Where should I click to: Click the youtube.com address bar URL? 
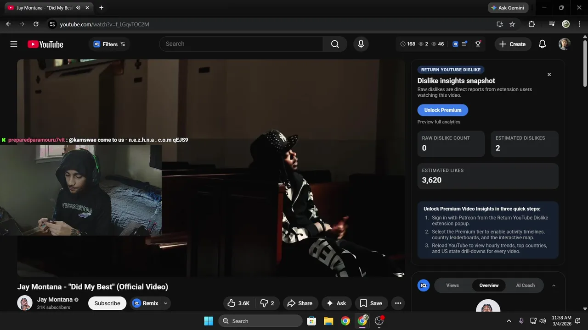tap(104, 24)
